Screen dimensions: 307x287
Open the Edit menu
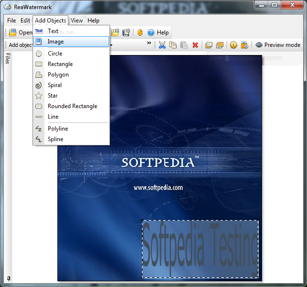tap(25, 21)
